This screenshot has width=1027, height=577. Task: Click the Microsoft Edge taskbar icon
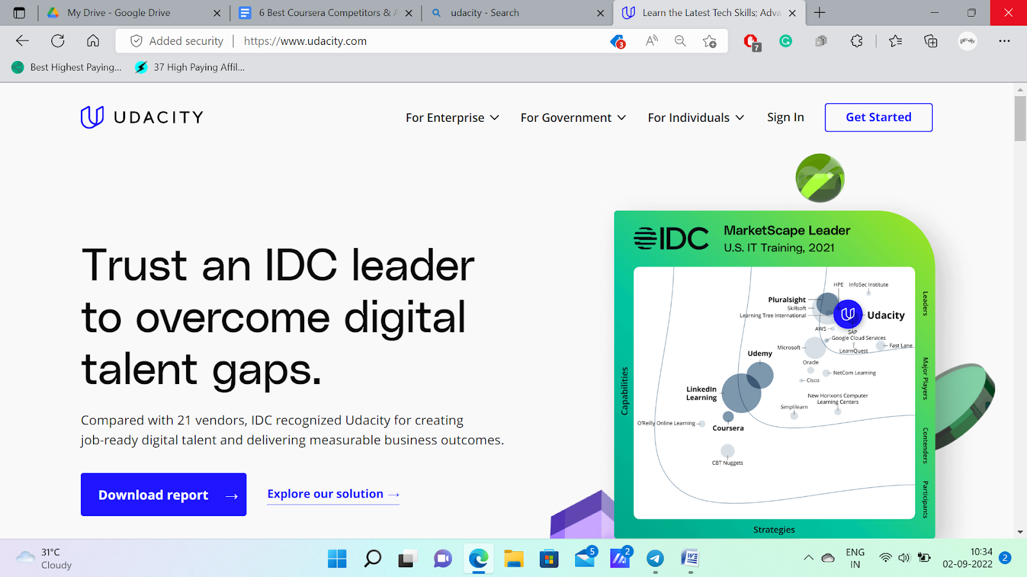(x=478, y=558)
